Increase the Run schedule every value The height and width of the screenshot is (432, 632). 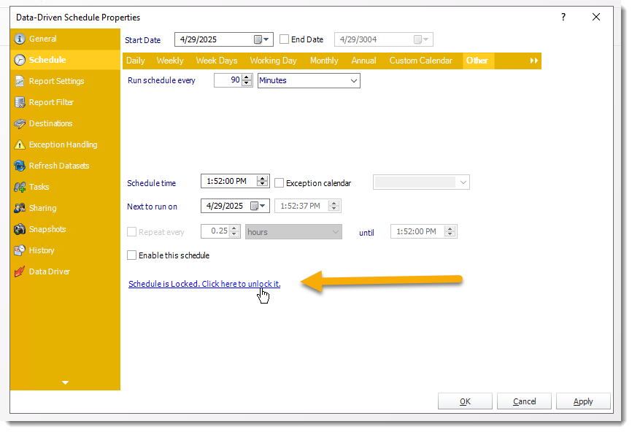click(x=246, y=77)
